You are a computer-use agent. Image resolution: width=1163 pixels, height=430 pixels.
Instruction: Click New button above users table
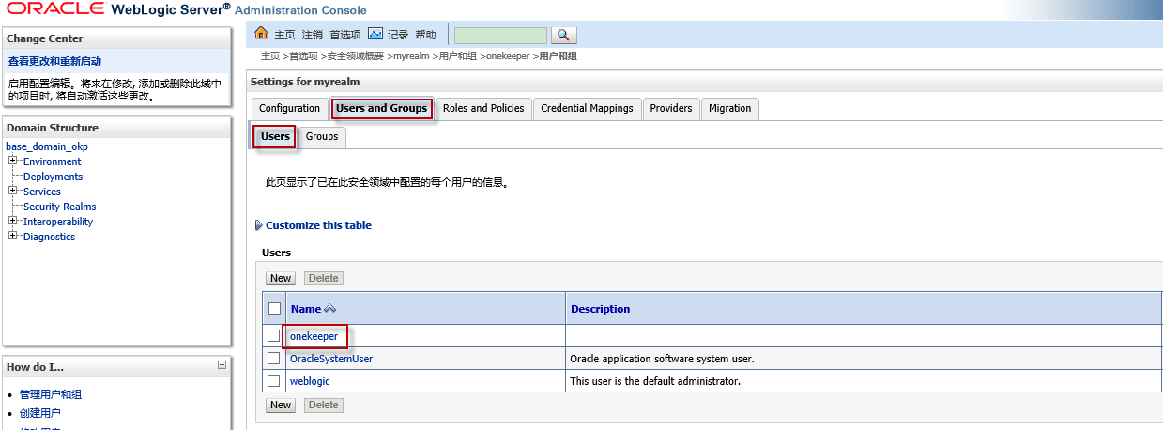pyautogui.click(x=280, y=278)
